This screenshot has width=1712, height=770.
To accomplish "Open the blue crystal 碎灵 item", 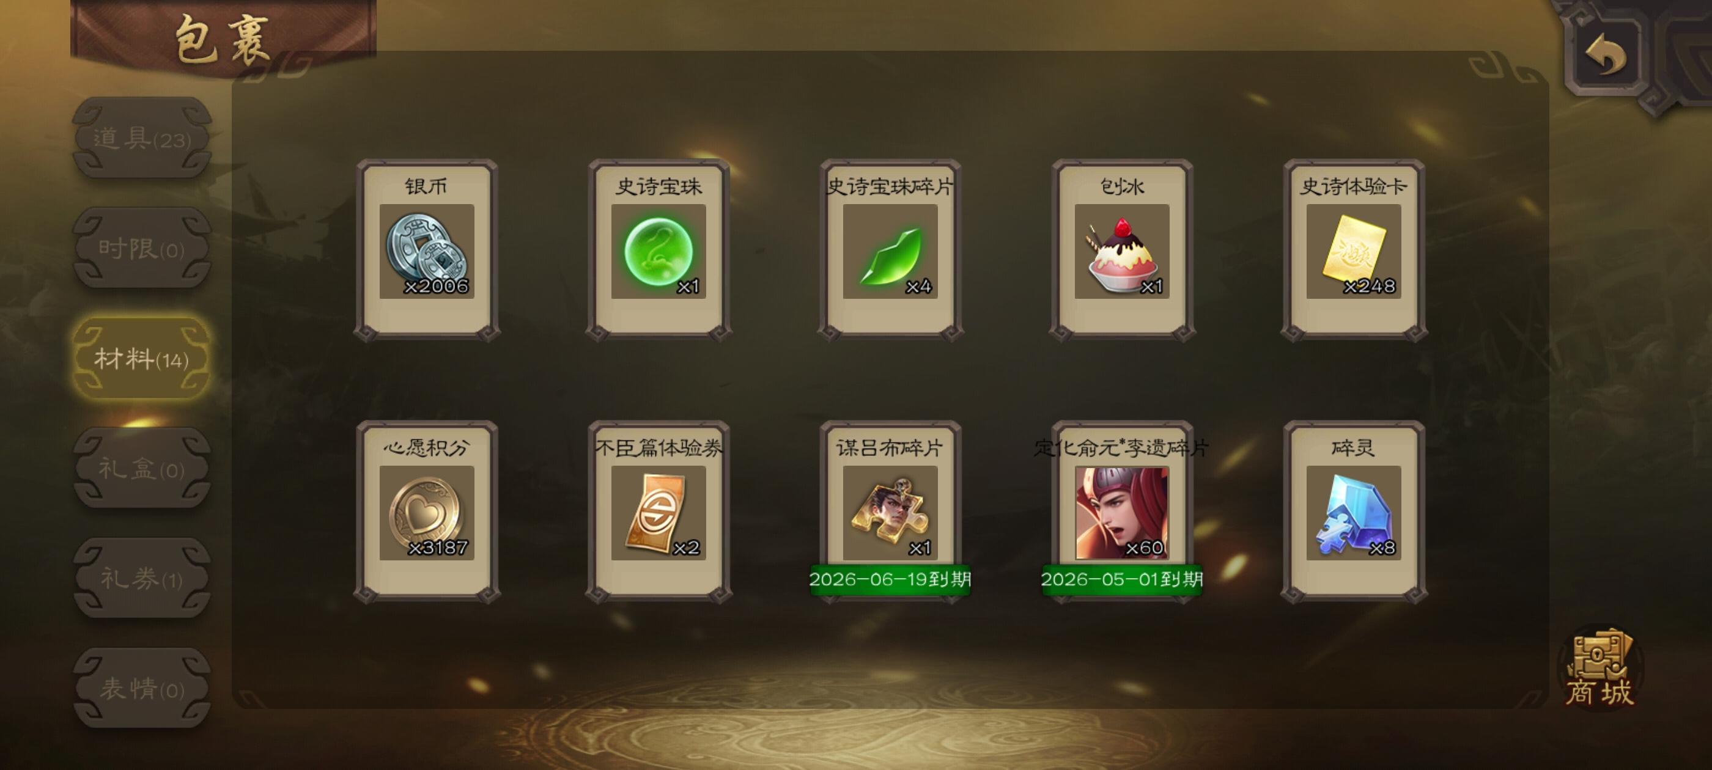I will (x=1354, y=512).
